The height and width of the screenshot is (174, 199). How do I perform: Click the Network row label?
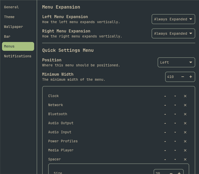tap(56, 105)
